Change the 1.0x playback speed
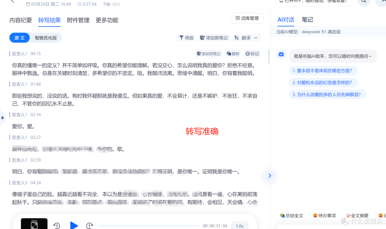The width and height of the screenshot is (386, 229). (x=239, y=226)
